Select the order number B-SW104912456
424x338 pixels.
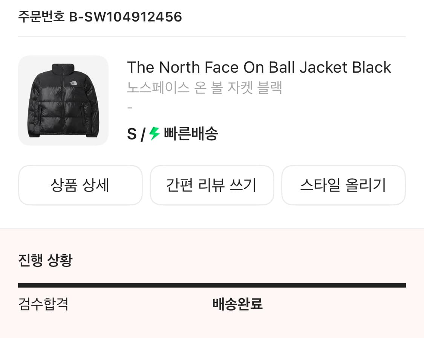(126, 17)
